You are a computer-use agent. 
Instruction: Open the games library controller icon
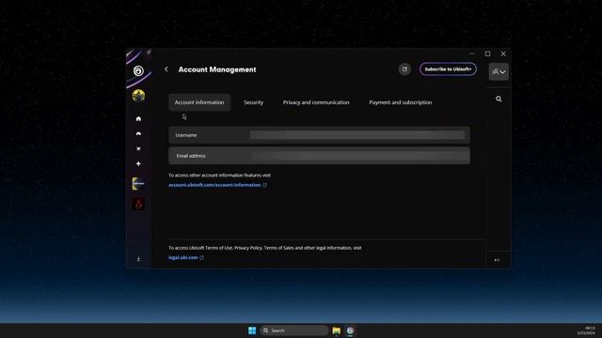point(138,133)
